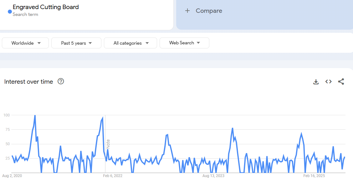Click the Search term subtitle text
Image resolution: width=353 pixels, height=183 pixels.
(25, 14)
